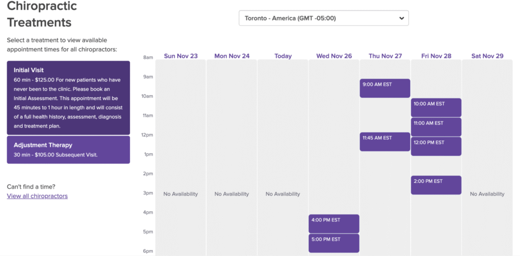Select the Initial Visit treatment

pyautogui.click(x=69, y=98)
